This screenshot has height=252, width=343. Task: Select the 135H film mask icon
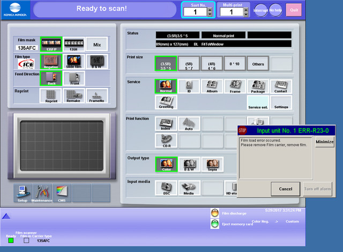coord(73,44)
